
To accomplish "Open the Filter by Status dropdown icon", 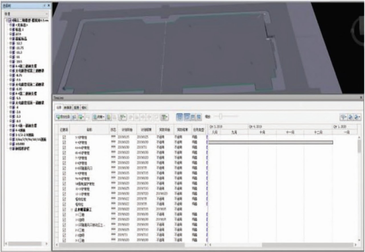I will pyautogui.click(x=344, y=117).
